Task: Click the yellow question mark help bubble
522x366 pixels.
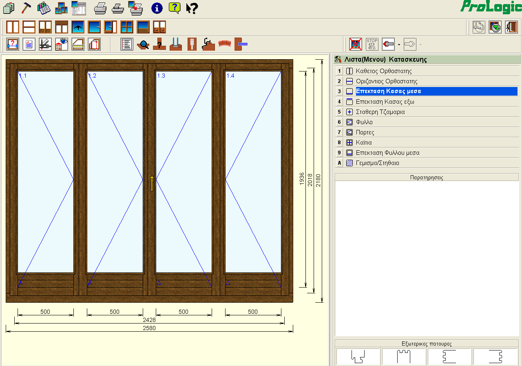Action: 174,8
